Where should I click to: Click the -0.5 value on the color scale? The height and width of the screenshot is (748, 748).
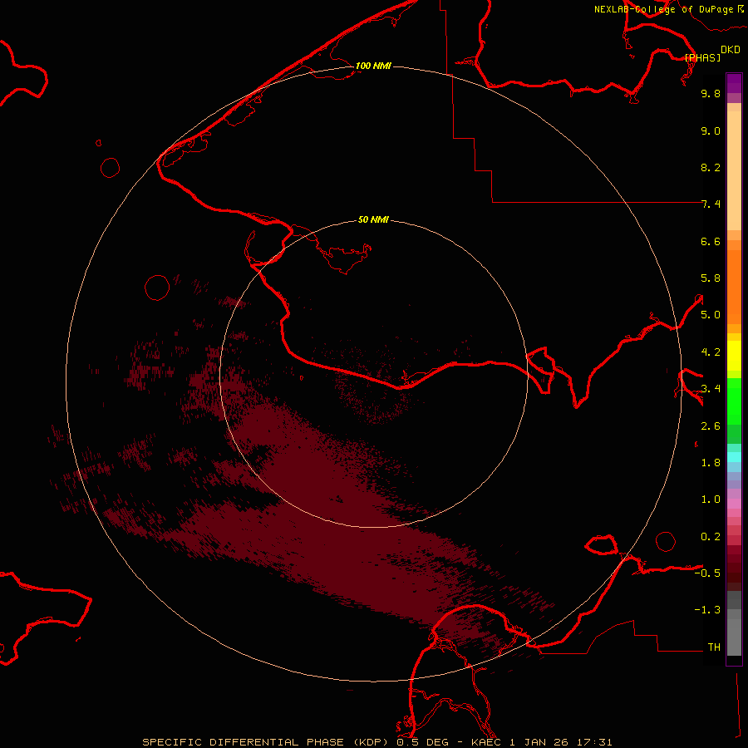pos(707,573)
